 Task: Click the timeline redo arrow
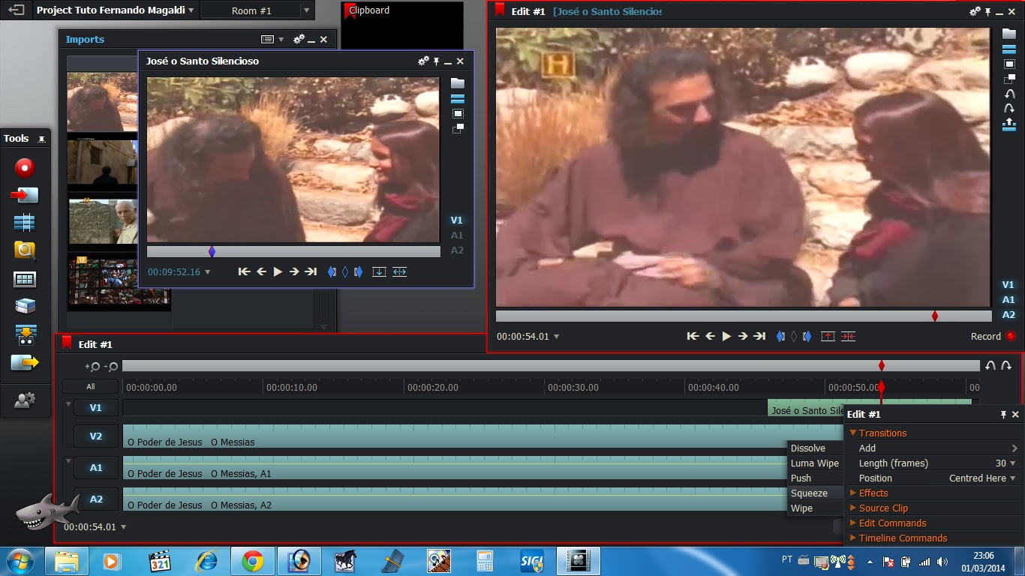click(1006, 366)
